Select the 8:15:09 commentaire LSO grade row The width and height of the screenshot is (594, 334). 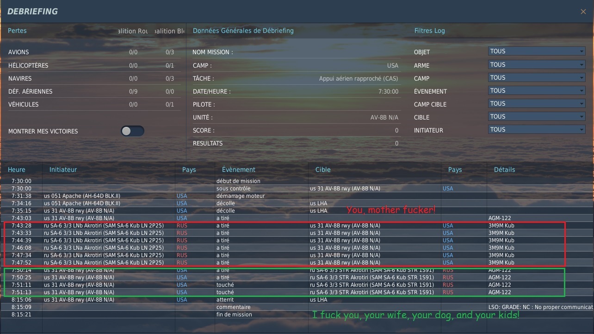tap(233, 307)
